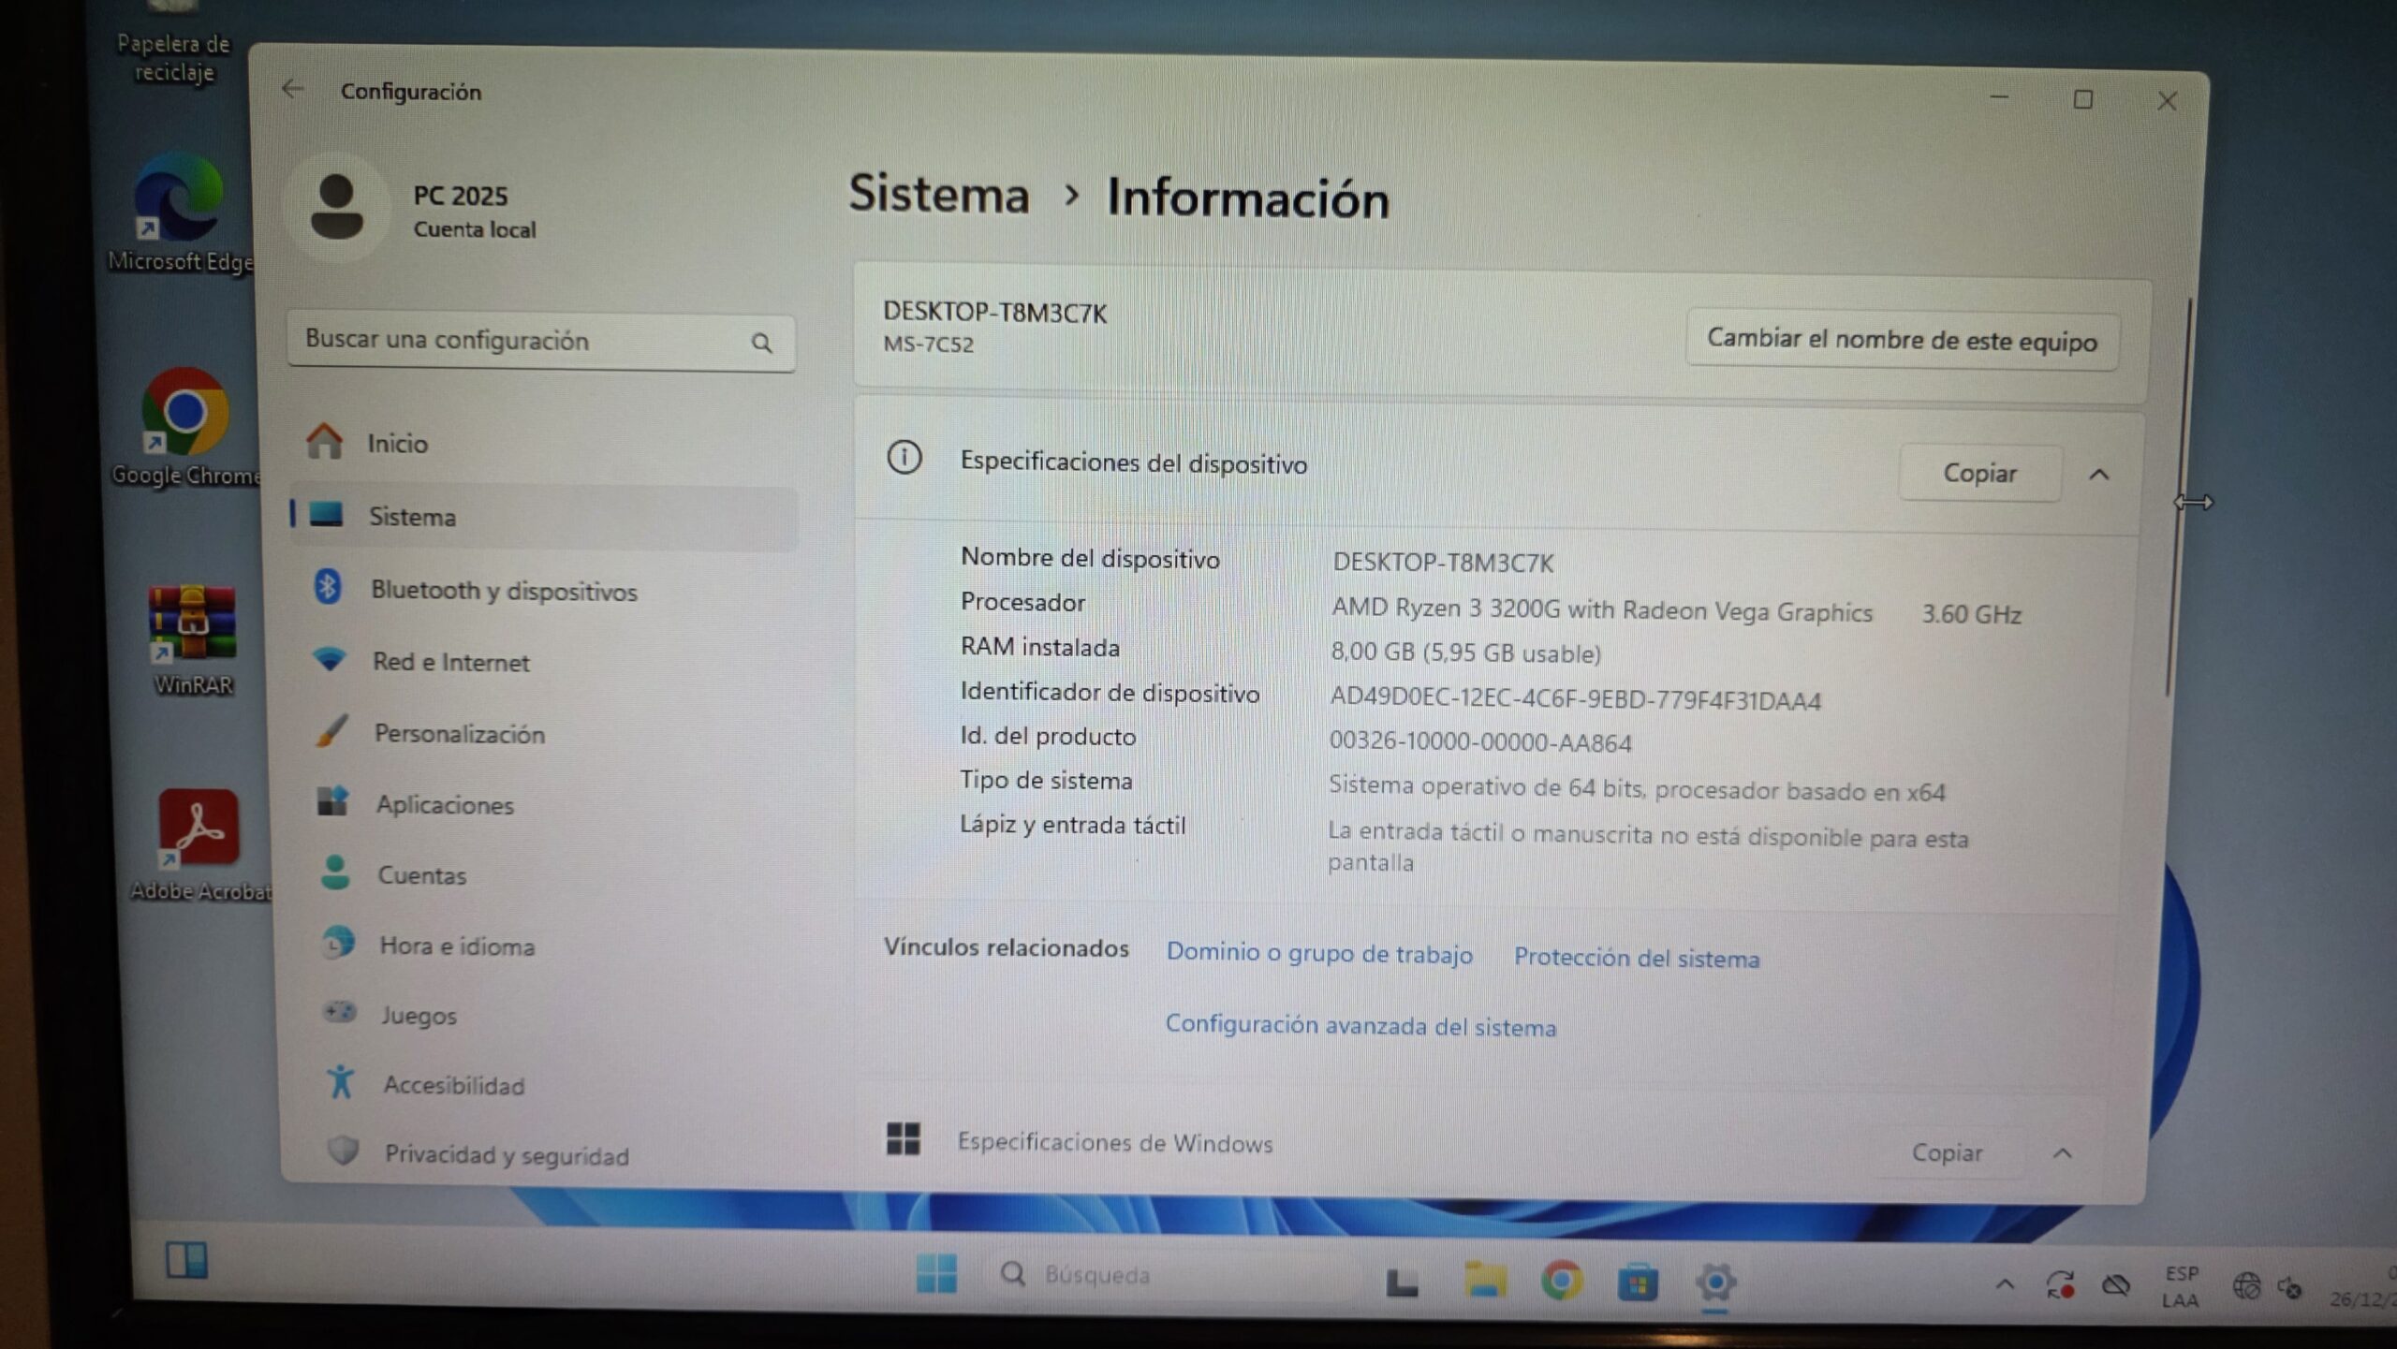The width and height of the screenshot is (2397, 1349).
Task: Click the Windows Start button
Action: point(936,1273)
